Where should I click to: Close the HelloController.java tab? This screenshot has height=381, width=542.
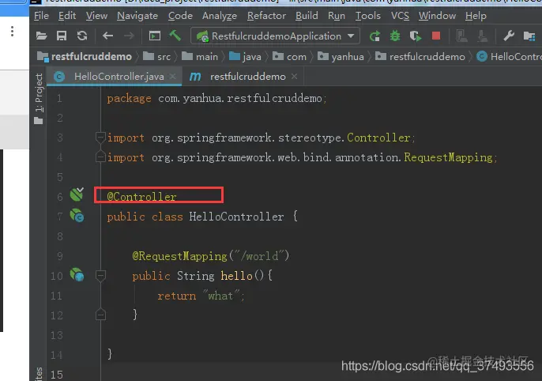coord(172,77)
